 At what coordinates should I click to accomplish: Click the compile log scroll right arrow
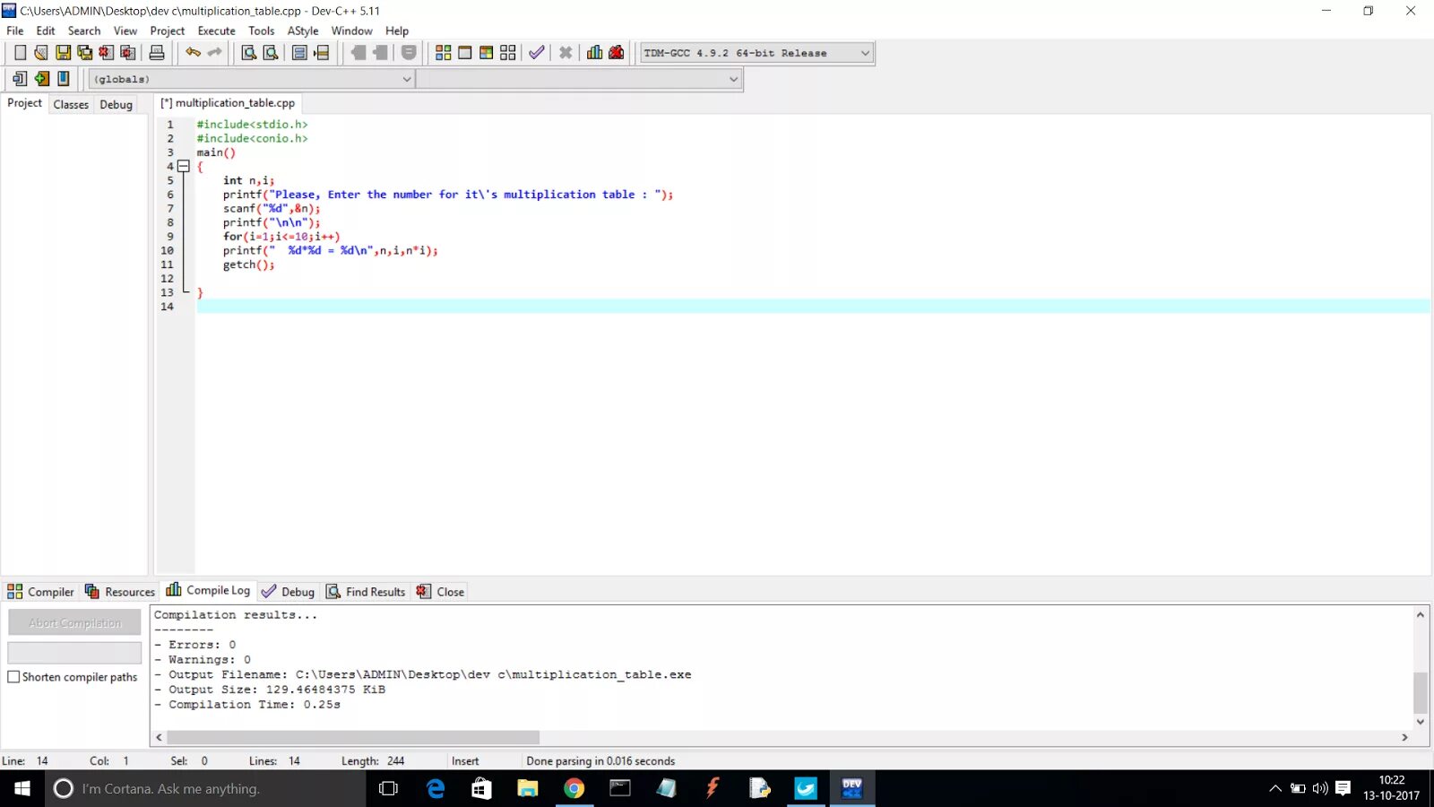click(1404, 737)
